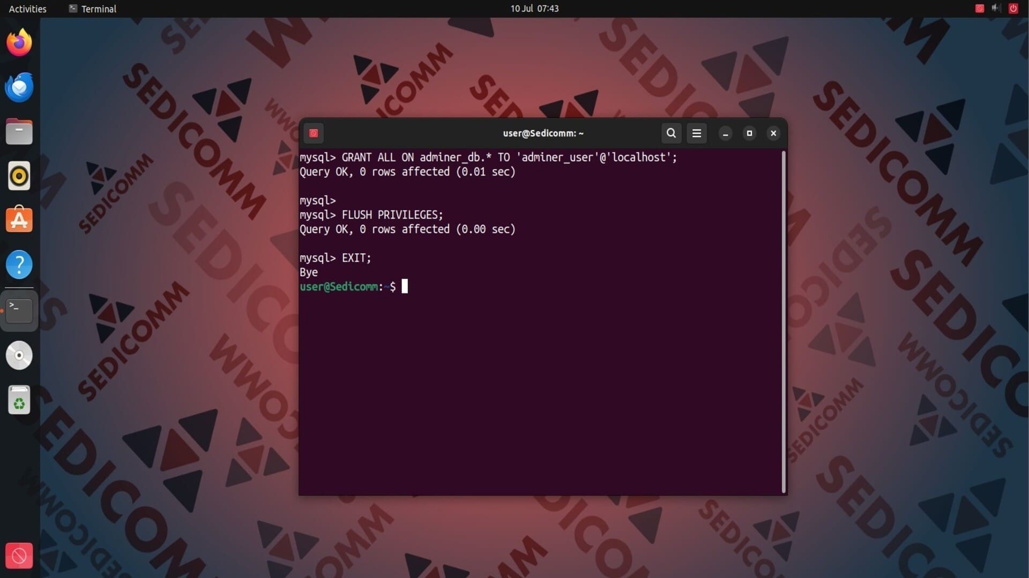This screenshot has width=1029, height=578.
Task: Open the Terminal app menu in top bar
Action: click(x=93, y=9)
